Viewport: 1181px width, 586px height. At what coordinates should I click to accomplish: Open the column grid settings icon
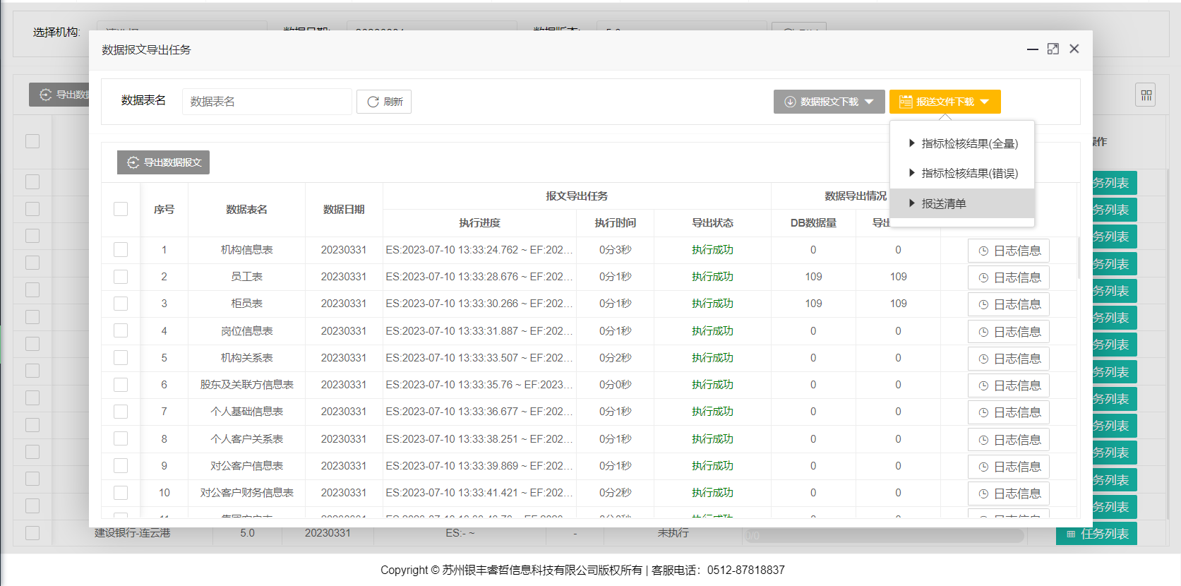(1146, 95)
